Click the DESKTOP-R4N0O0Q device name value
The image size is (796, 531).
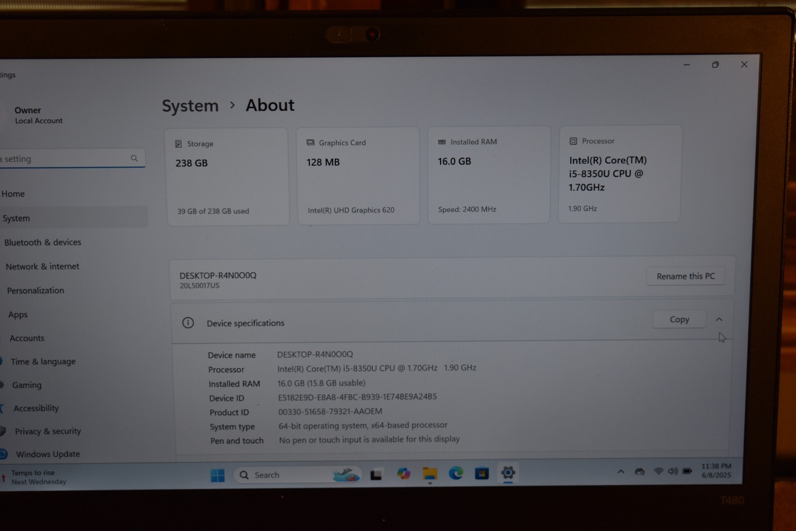315,354
